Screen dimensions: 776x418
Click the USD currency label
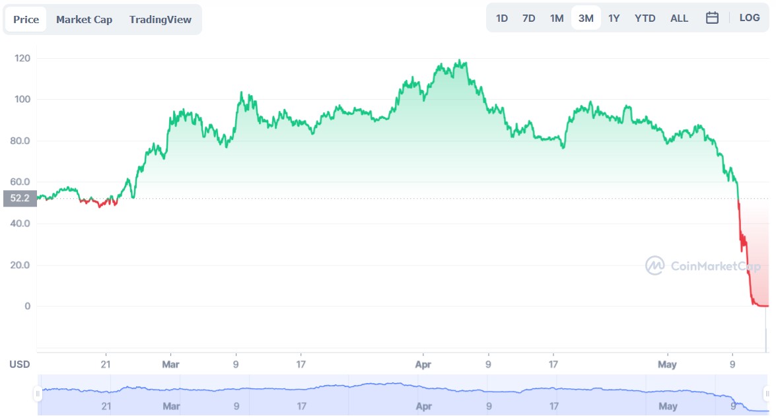[x=19, y=364]
